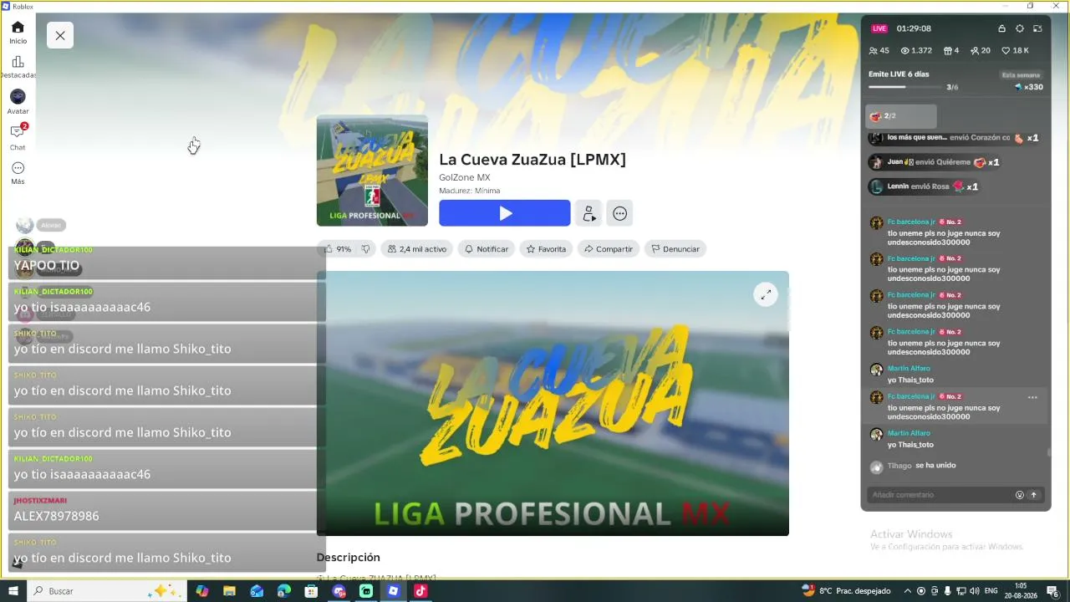This screenshot has height=602, width=1070.
Task: Click the 1.372 views eye stat
Action: tap(916, 51)
